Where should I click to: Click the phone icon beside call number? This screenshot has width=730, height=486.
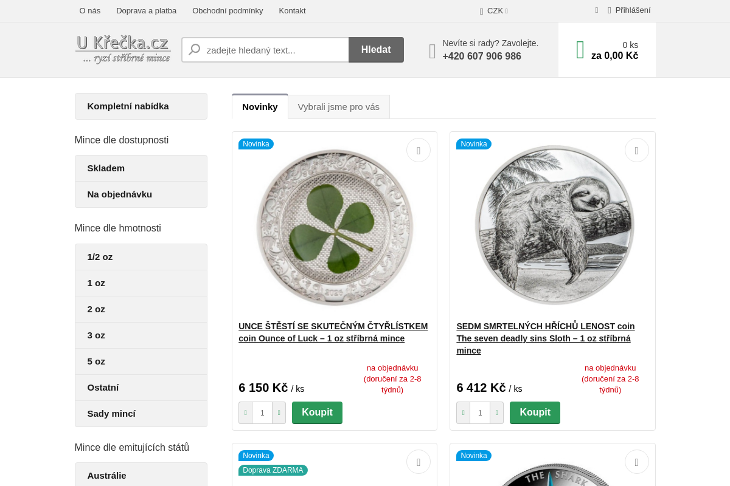433,51
